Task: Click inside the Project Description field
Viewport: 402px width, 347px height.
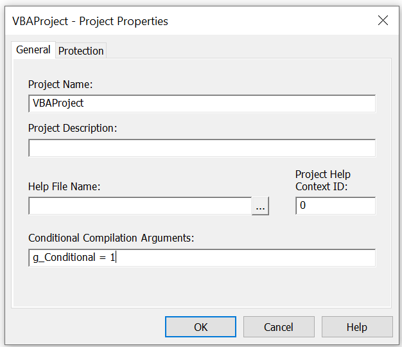Action: (x=202, y=148)
